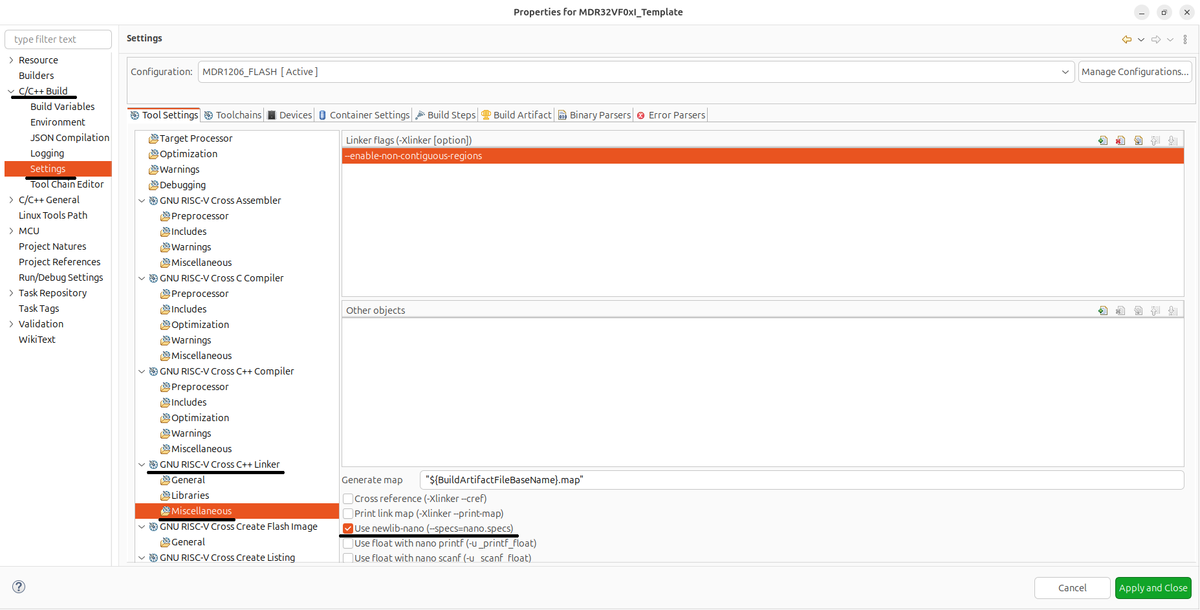This screenshot has height=610, width=1200.
Task: Collapse GNU RISC-V Cross Assembler node
Action: pyautogui.click(x=142, y=201)
